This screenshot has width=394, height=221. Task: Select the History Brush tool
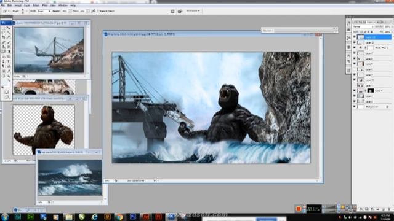click(x=9, y=47)
